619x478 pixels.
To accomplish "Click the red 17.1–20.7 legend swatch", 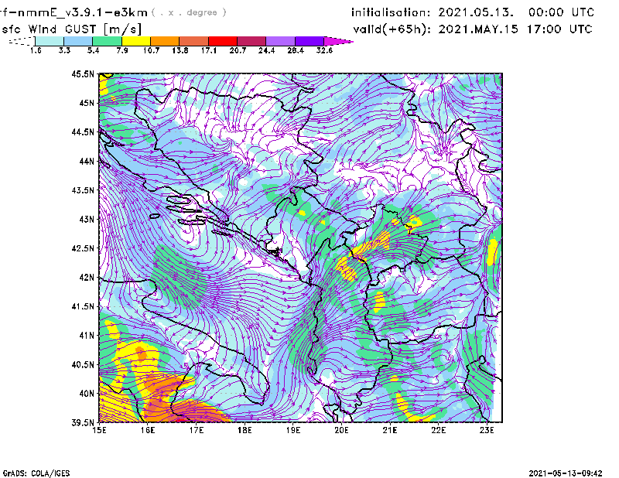I will click(x=223, y=41).
